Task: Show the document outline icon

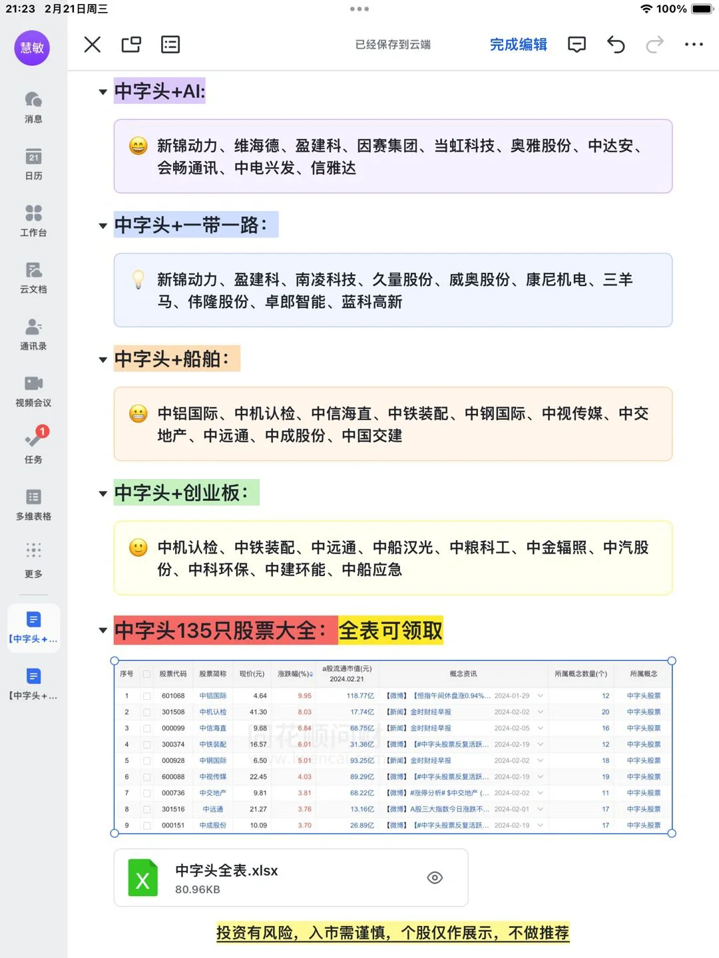Action: (x=170, y=45)
